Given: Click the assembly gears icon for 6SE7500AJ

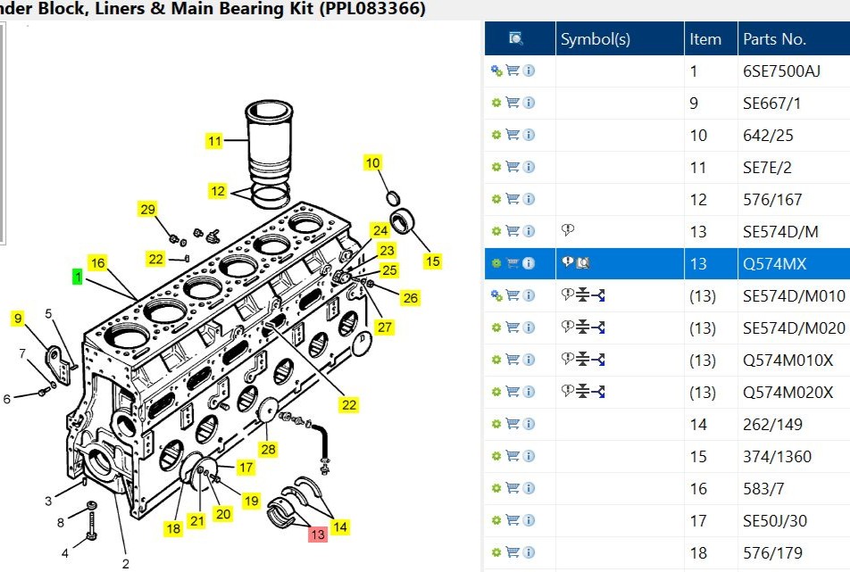Looking at the screenshot, I should [x=496, y=71].
